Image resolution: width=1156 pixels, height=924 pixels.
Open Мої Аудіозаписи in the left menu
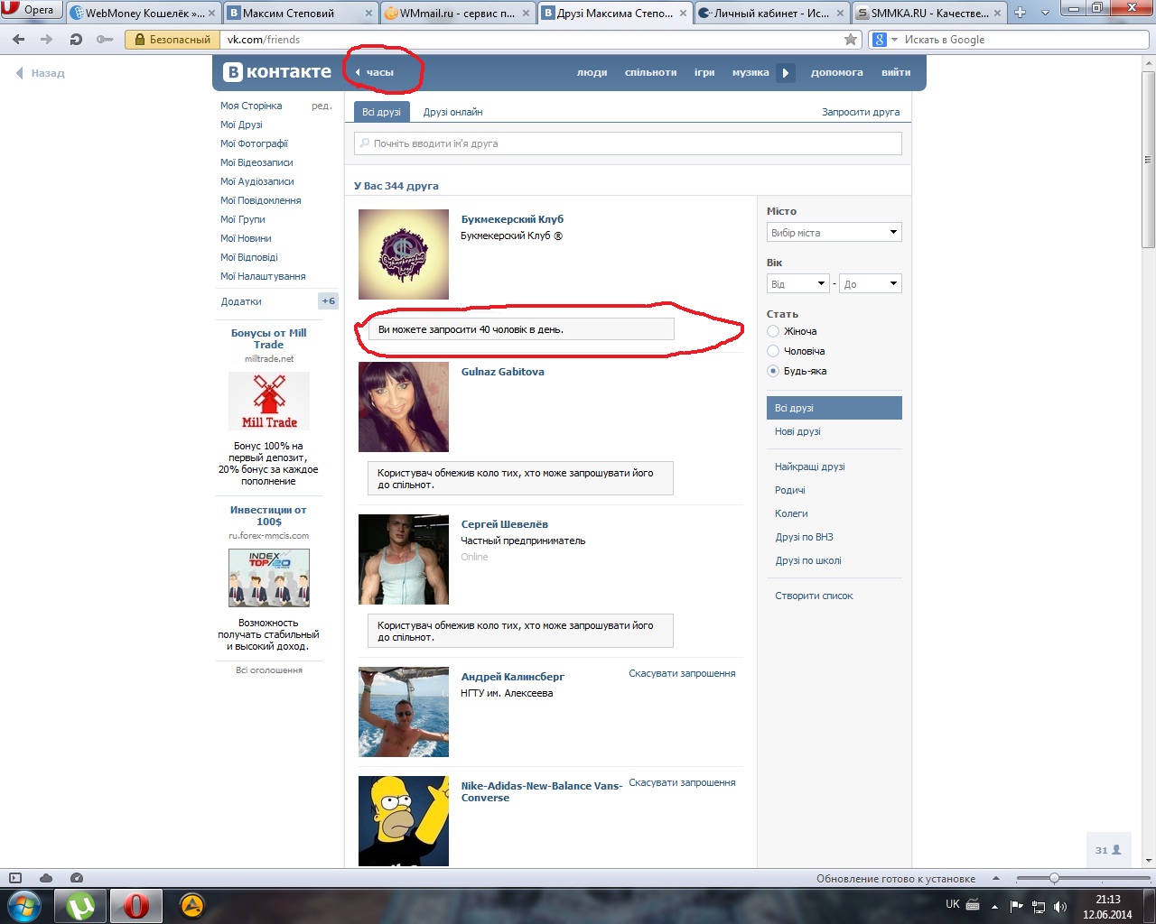click(257, 181)
